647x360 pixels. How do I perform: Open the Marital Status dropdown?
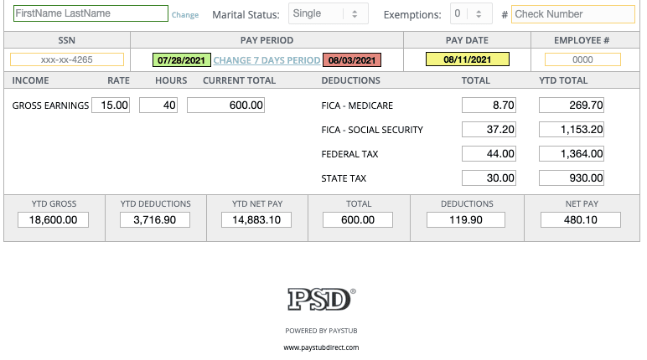coord(328,14)
